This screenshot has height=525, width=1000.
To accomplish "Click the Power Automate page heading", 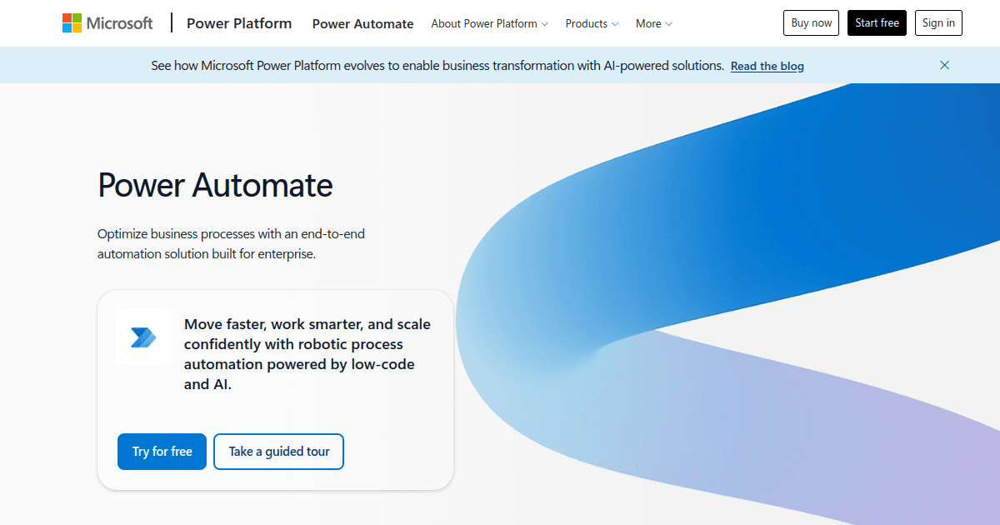I will [215, 185].
